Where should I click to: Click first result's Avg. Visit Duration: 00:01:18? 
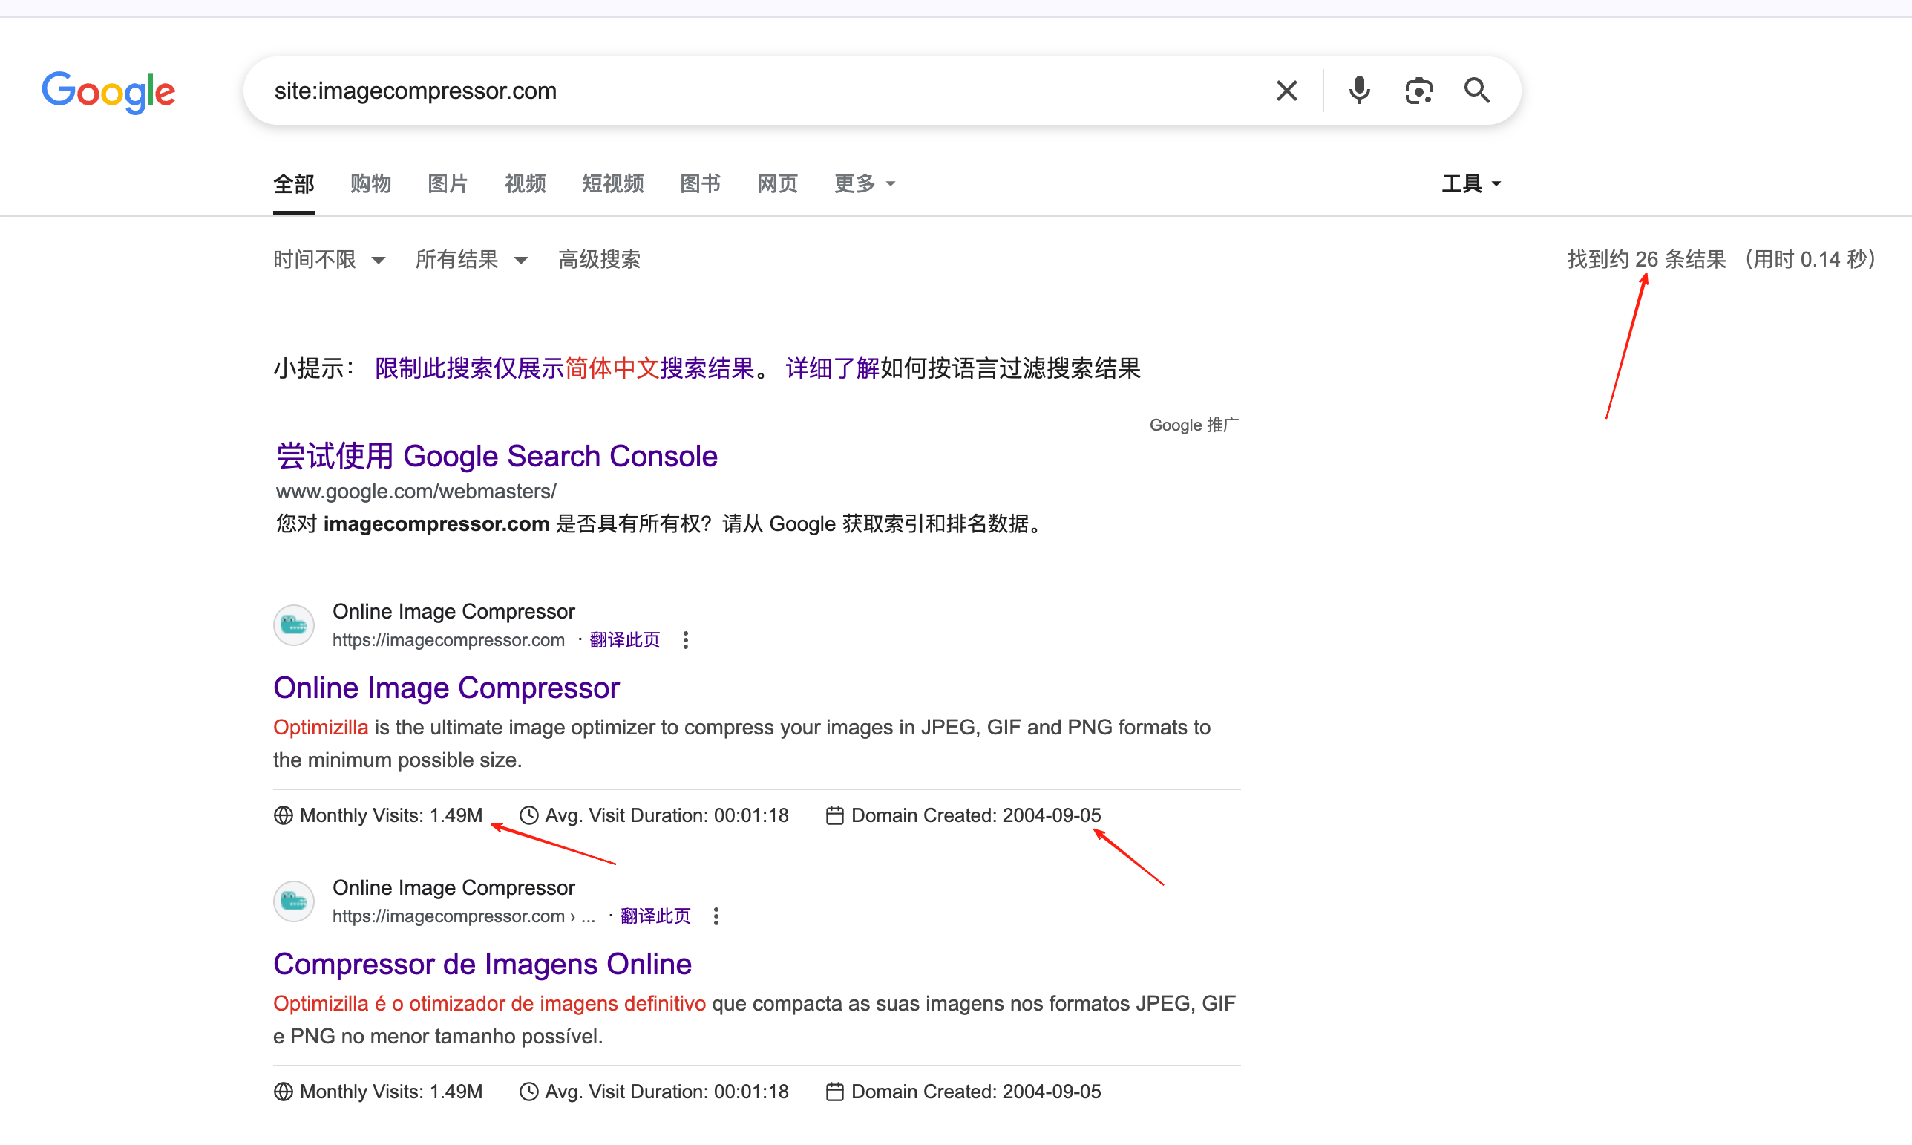pyautogui.click(x=667, y=815)
